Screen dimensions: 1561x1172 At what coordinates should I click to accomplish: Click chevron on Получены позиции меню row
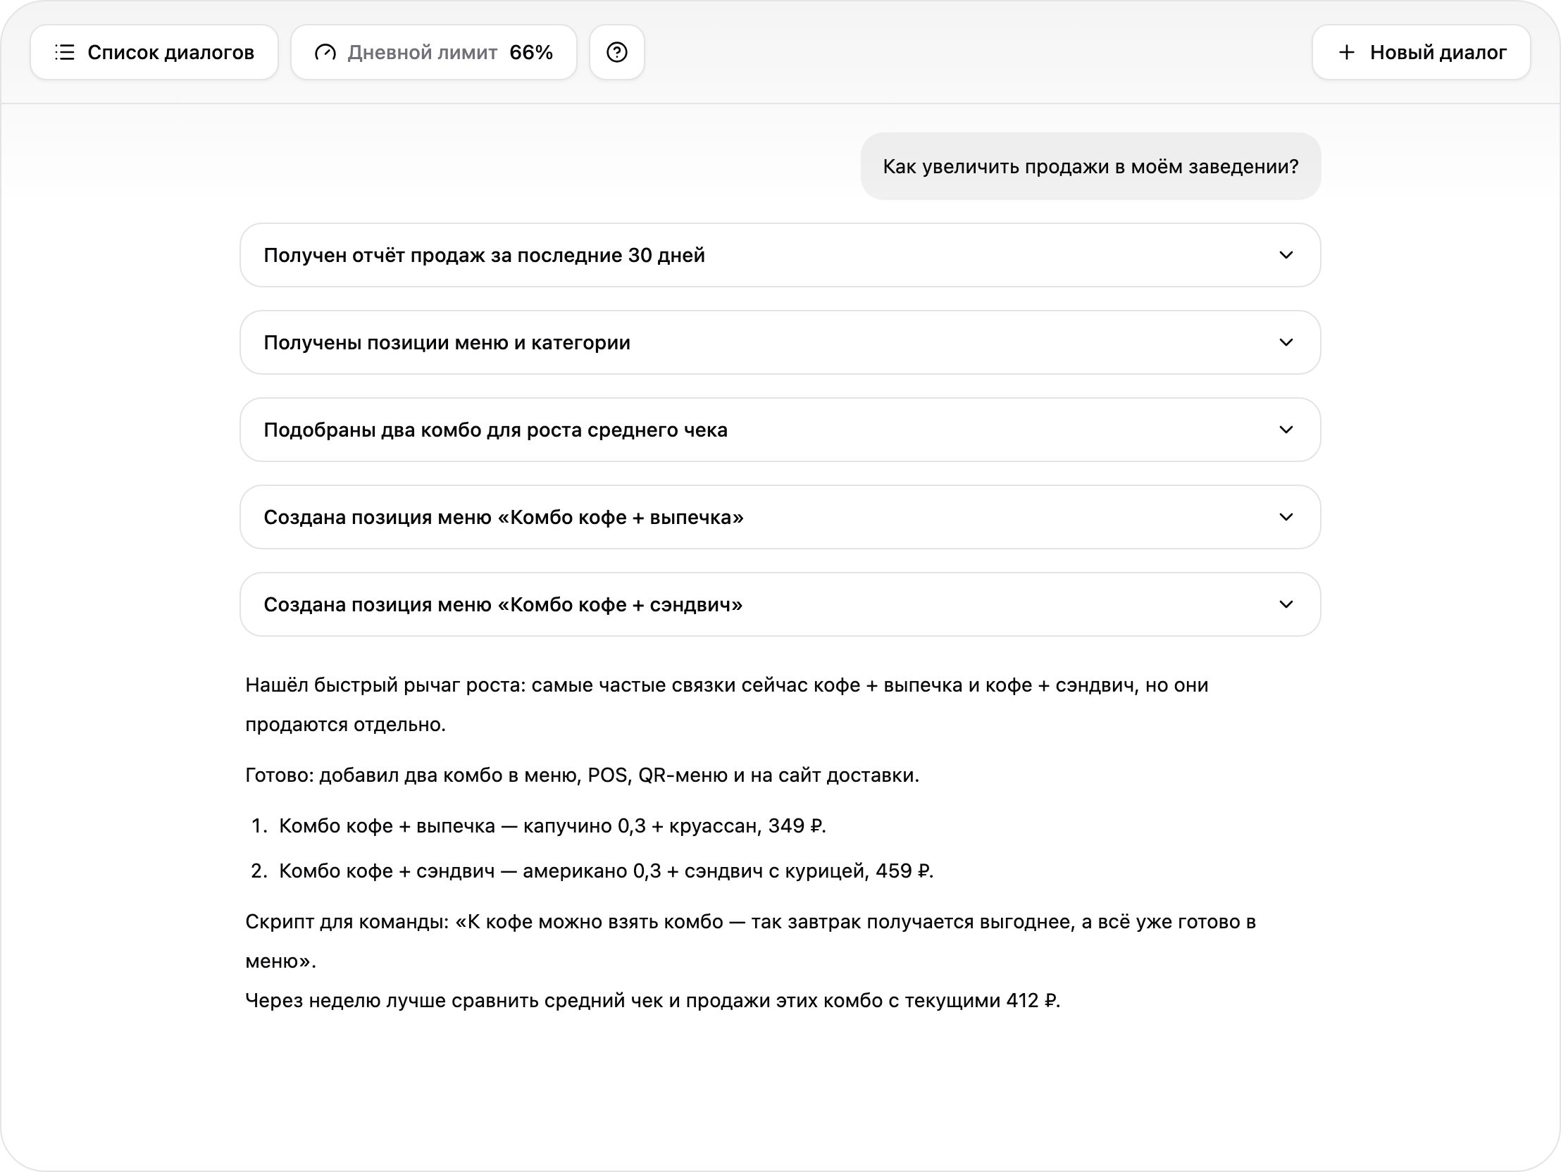pyautogui.click(x=1286, y=342)
